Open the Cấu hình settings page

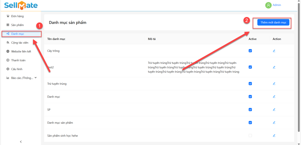(16, 69)
